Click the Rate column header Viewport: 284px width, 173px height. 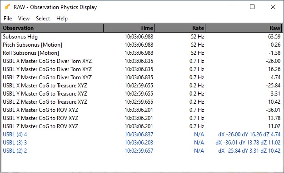(x=179, y=28)
